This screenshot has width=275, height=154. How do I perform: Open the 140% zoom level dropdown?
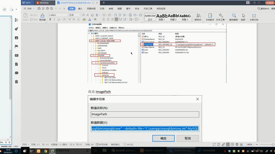[250, 144]
